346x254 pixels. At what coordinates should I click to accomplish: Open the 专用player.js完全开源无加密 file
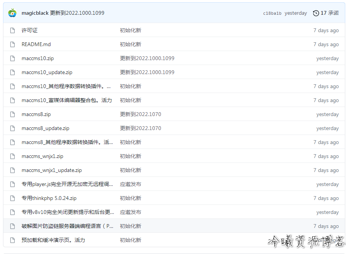(x=67, y=184)
